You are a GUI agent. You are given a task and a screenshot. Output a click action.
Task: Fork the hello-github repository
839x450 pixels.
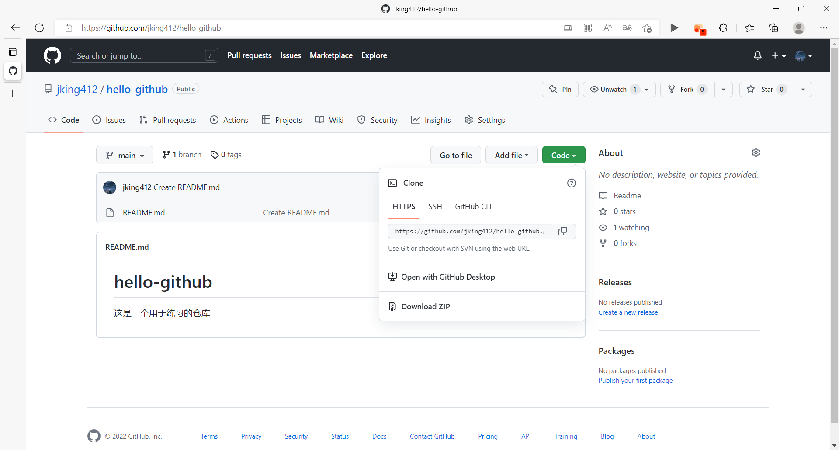[687, 89]
